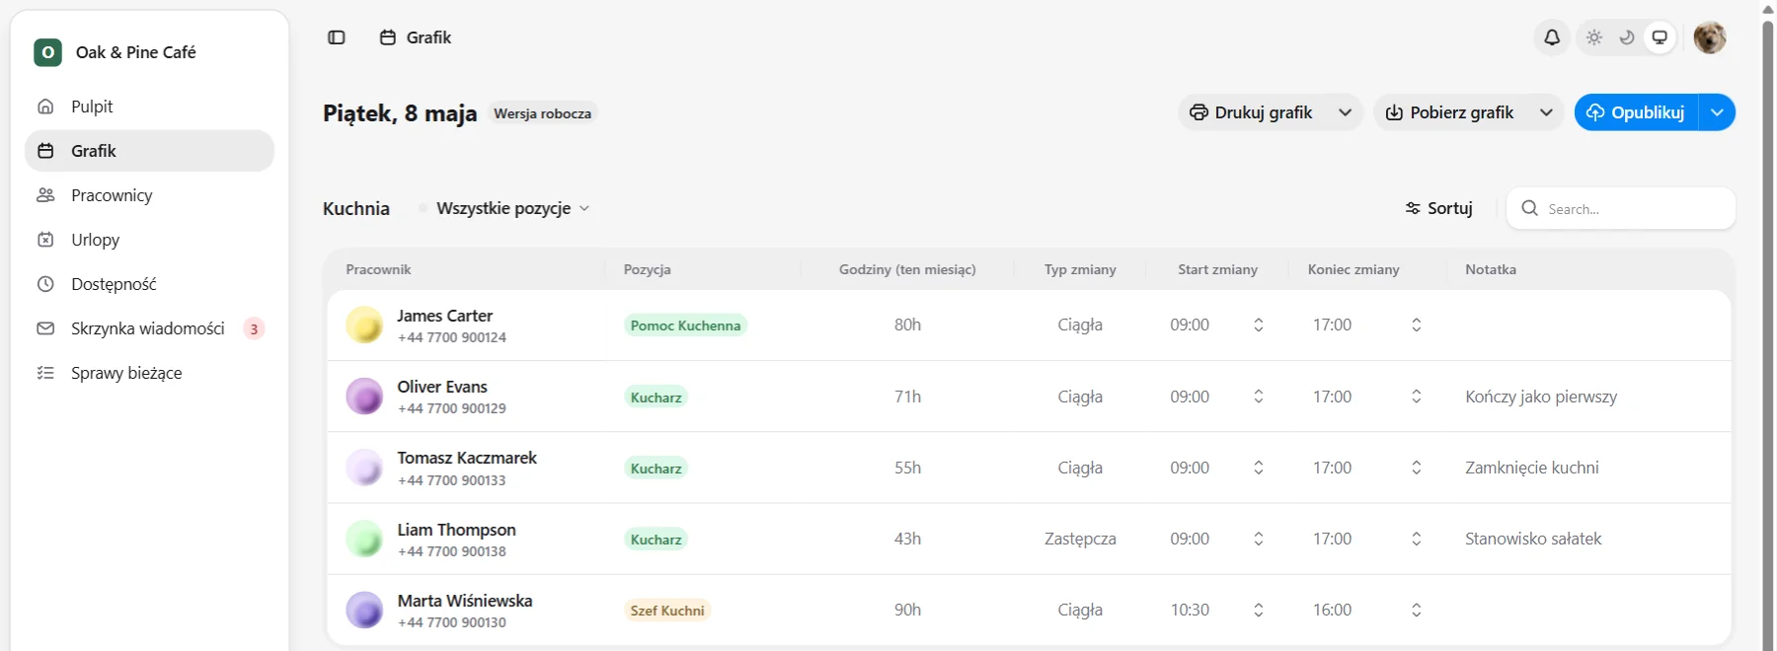Click Oliver Evans purple avatar
Image resolution: width=1777 pixels, height=651 pixels.
(364, 397)
